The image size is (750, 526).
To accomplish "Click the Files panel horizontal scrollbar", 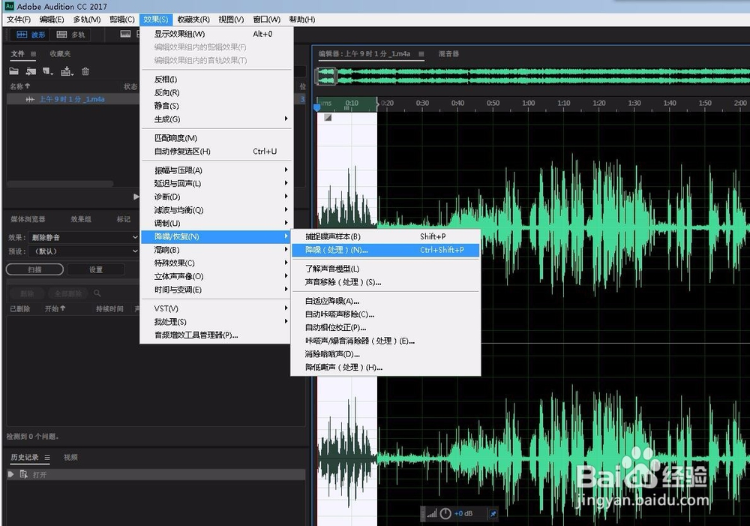I will 60,184.
